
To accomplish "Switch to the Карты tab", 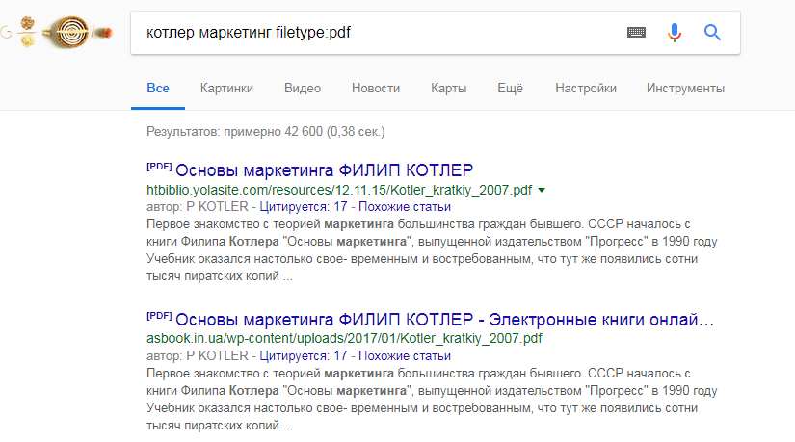I will click(449, 89).
